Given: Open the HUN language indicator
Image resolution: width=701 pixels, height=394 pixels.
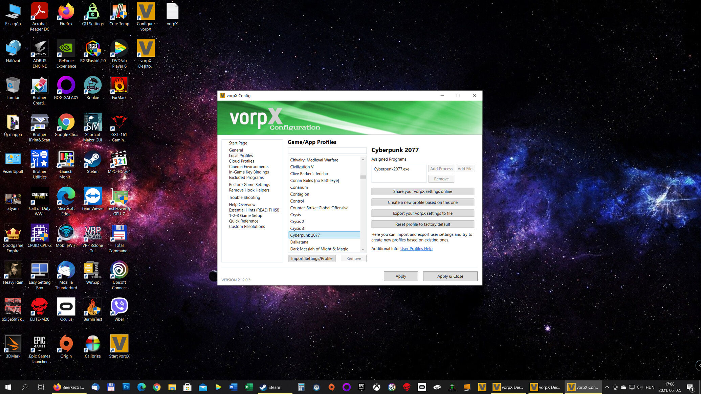Looking at the screenshot, I should click(x=650, y=387).
